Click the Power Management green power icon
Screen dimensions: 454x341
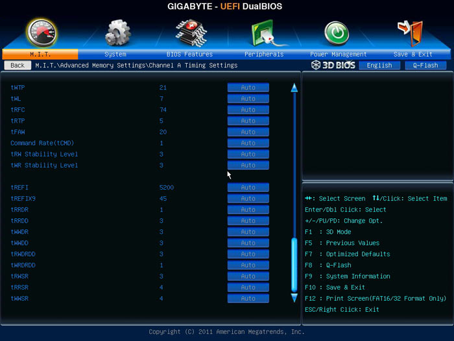[337, 33]
